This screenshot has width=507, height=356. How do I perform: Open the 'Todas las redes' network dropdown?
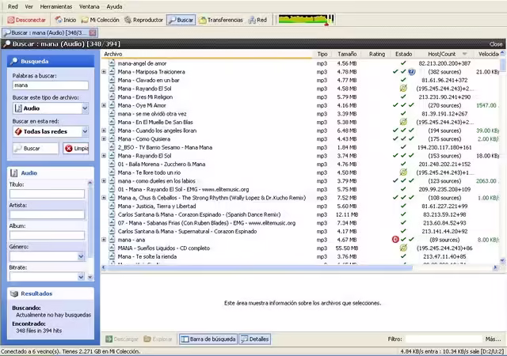point(51,131)
